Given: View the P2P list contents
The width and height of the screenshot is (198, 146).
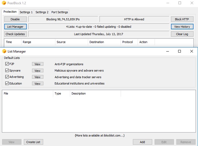Looking at the screenshot, I should [37, 64].
